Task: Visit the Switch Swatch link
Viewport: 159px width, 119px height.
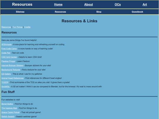Action: 8,117
